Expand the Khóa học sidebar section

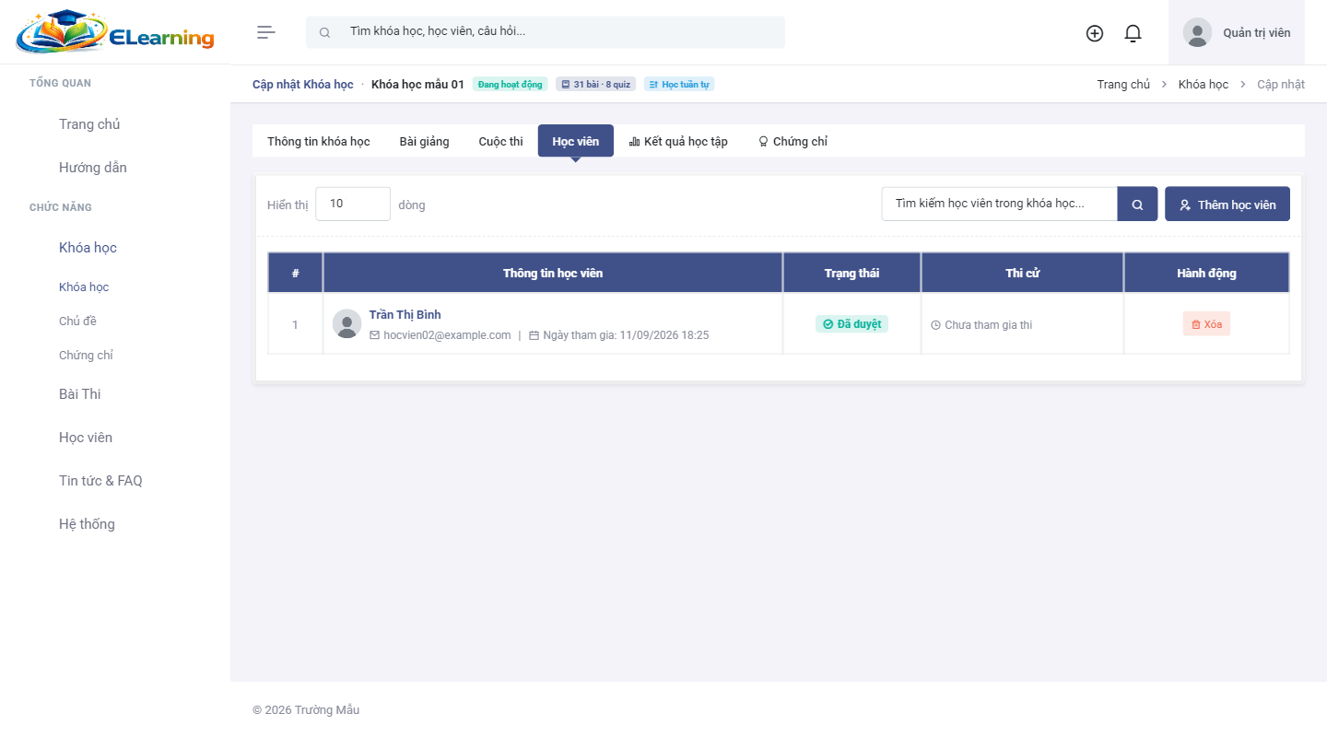coord(88,248)
